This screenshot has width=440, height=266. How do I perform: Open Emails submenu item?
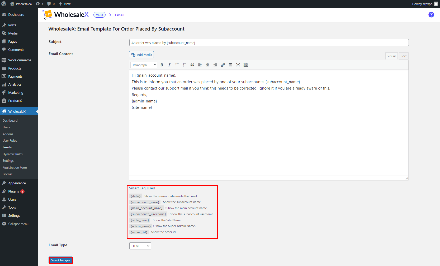(x=7, y=147)
